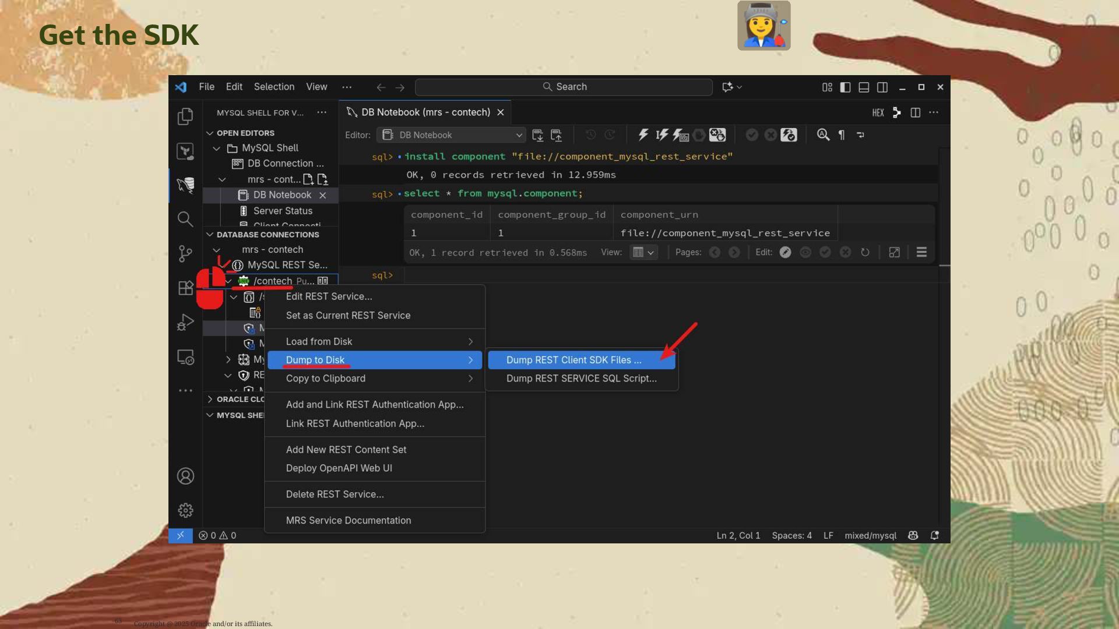Screen dimensions: 1119x629
Task: Open the Selection menu
Action: point(274,87)
